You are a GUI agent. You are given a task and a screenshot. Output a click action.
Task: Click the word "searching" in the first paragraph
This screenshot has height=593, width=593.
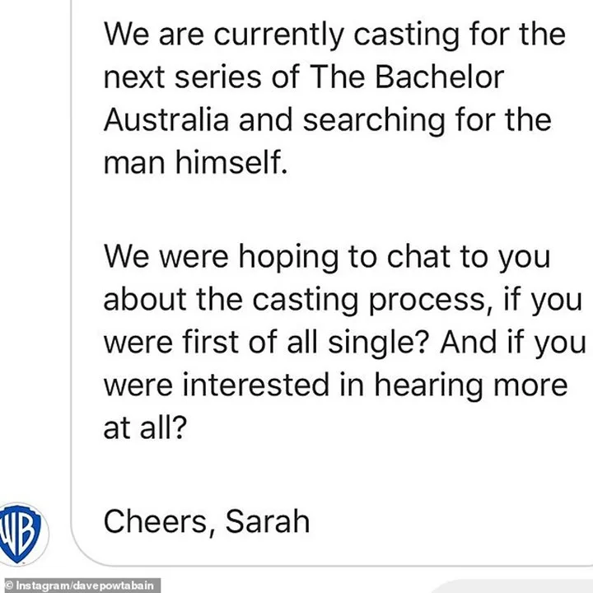click(x=374, y=120)
